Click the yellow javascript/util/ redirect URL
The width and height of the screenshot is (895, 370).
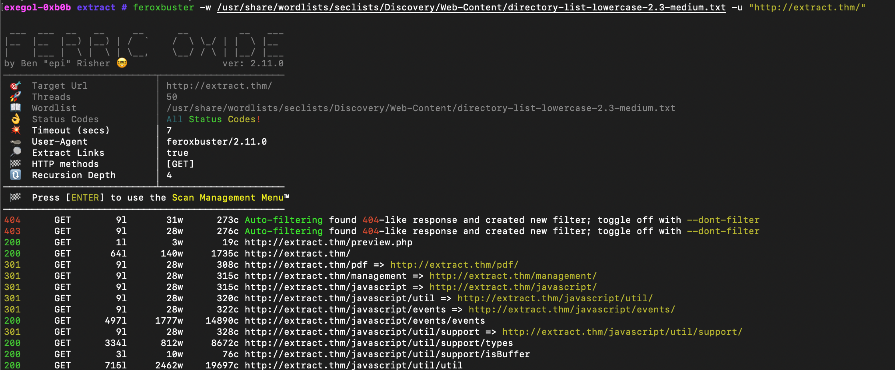pos(555,298)
